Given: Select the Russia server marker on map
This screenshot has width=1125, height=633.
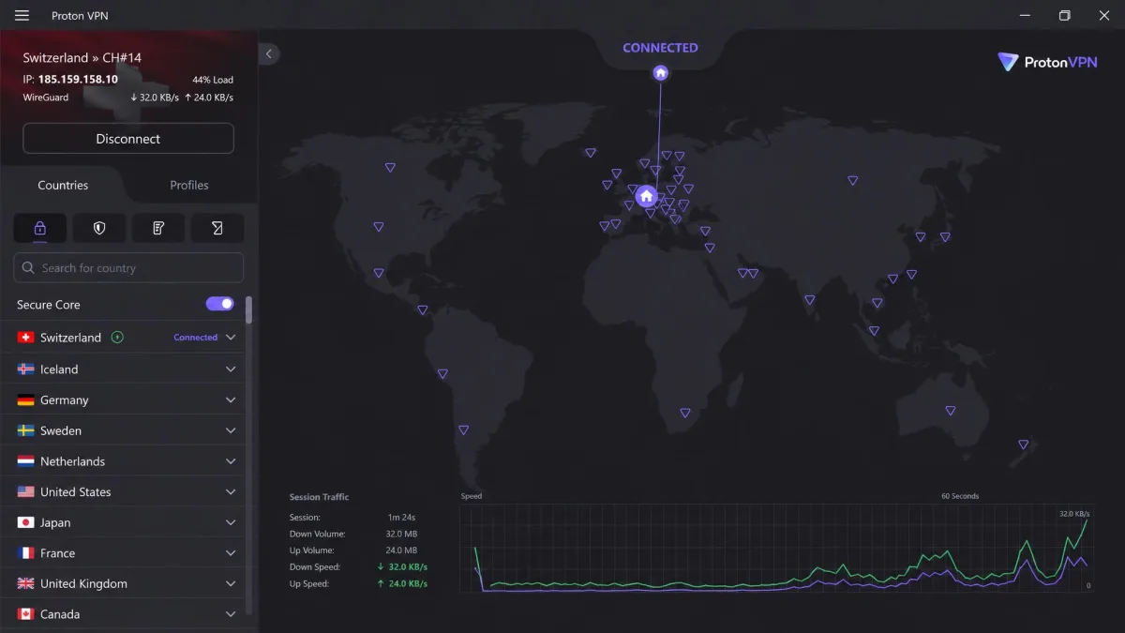Looking at the screenshot, I should click(853, 181).
